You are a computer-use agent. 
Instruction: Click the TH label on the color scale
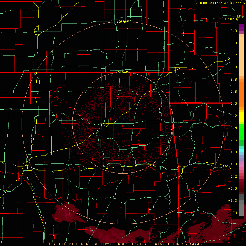click(x=235, y=213)
